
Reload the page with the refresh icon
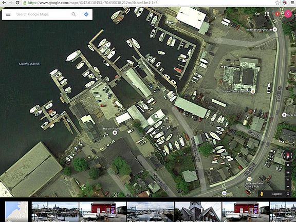click(17, 3)
